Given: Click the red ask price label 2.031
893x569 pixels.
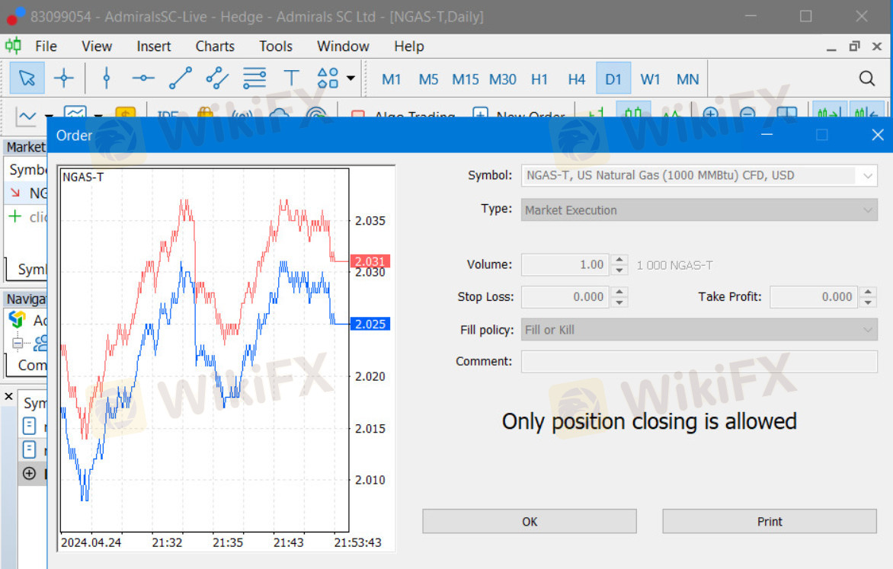Looking at the screenshot, I should 370,261.
